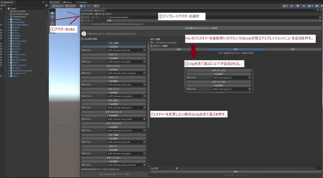Click 左手 / 通常 gesture header button
The width and height of the screenshot is (323, 178).
114,43
